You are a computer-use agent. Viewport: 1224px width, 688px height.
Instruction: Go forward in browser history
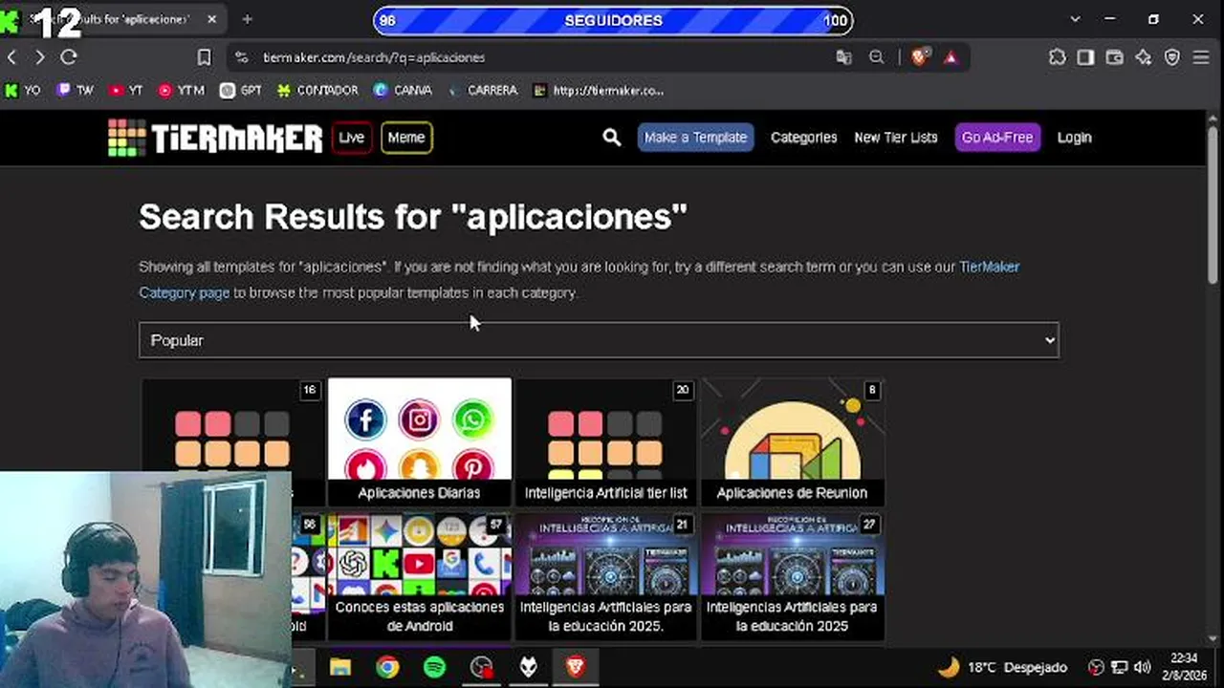[x=39, y=57]
